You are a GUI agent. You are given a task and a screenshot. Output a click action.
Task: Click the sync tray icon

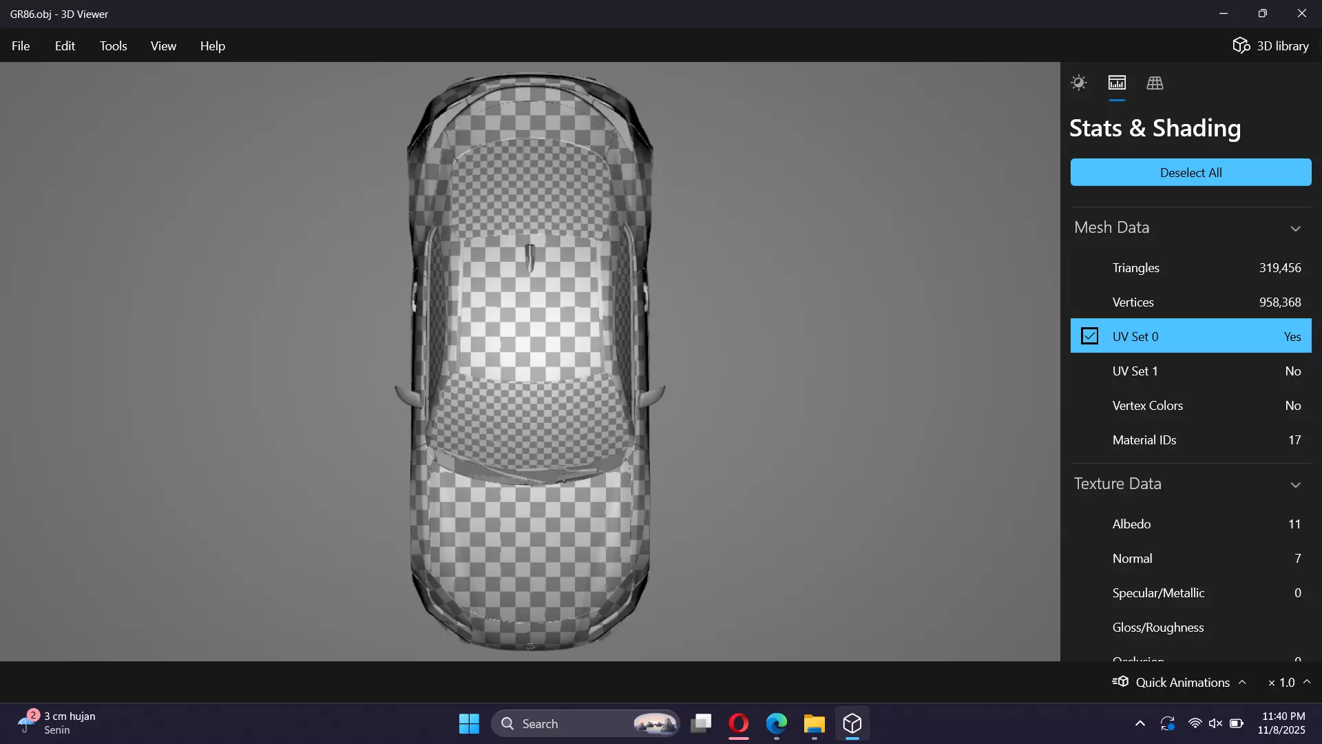tap(1167, 723)
